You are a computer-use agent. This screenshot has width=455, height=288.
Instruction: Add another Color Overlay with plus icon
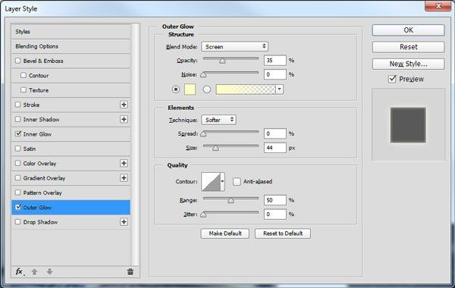pos(124,163)
